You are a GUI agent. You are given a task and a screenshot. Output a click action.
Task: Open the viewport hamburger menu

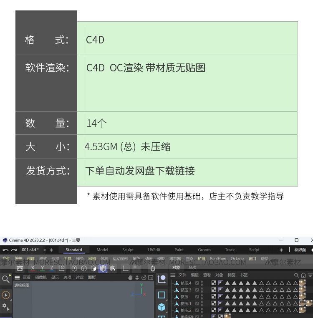click(x=17, y=278)
